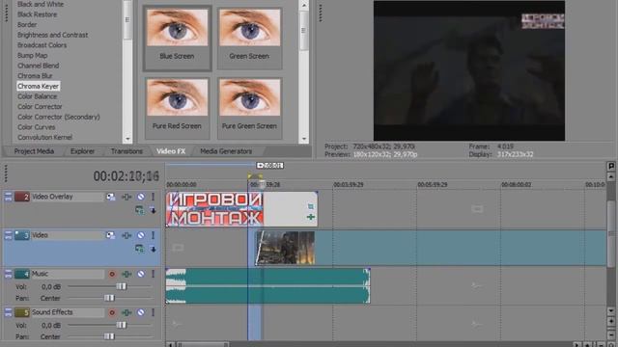Click track number 5 color box
Screen dimensions: 618x347
[22, 312]
